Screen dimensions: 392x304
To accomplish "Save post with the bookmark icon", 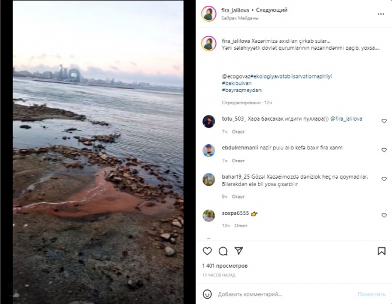I will [x=381, y=251].
